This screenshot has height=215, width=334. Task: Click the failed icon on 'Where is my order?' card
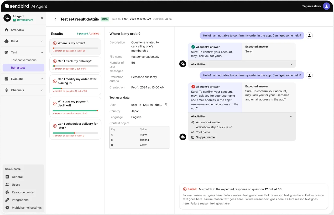point(55,43)
